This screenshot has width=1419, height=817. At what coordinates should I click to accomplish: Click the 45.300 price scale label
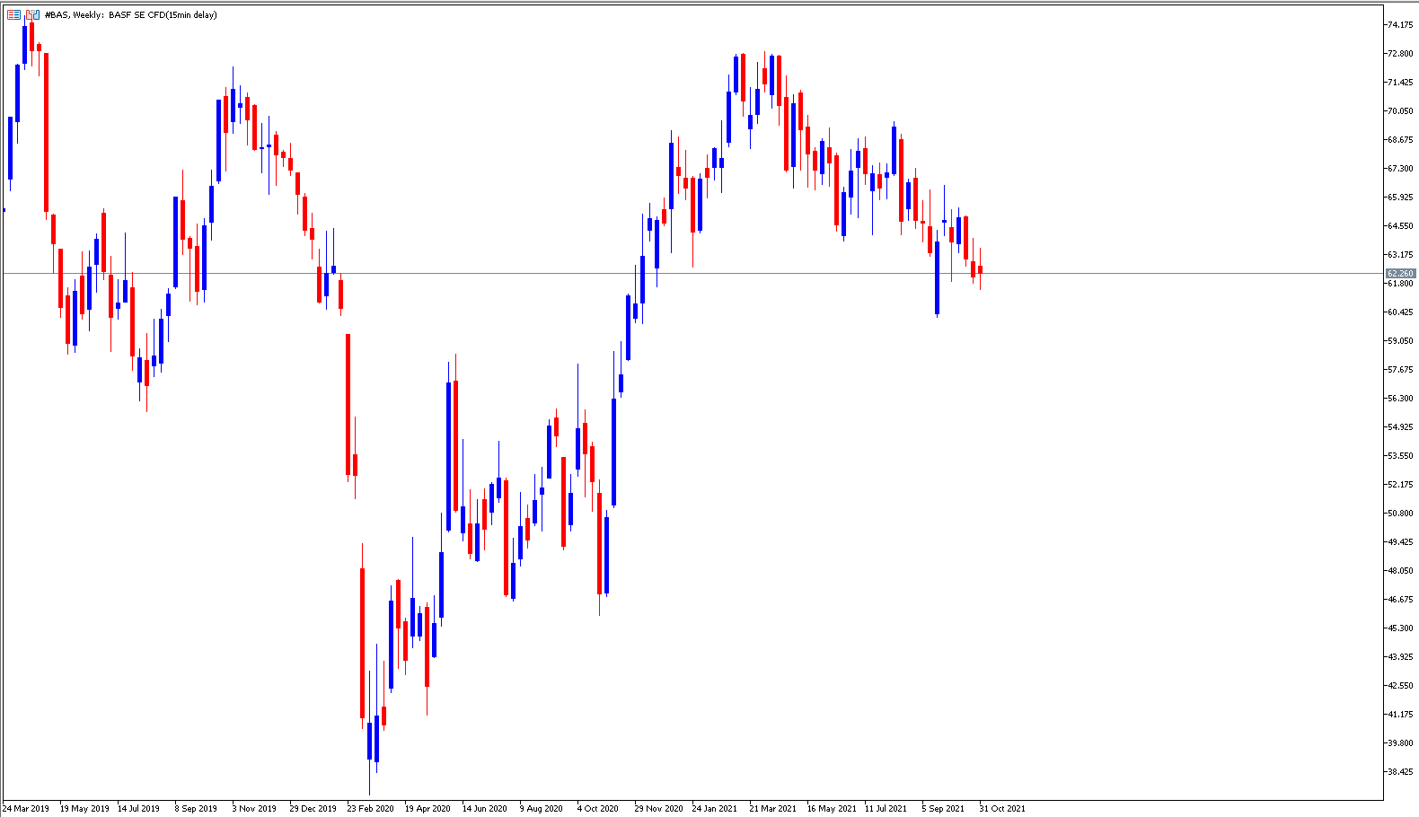point(1400,628)
